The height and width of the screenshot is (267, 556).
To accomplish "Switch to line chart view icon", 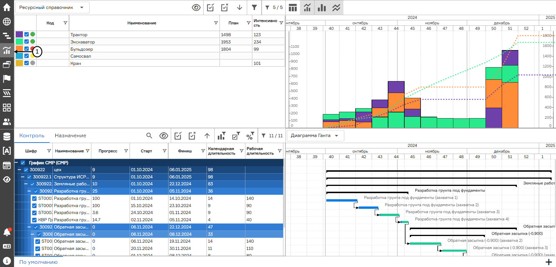I will [336, 8].
